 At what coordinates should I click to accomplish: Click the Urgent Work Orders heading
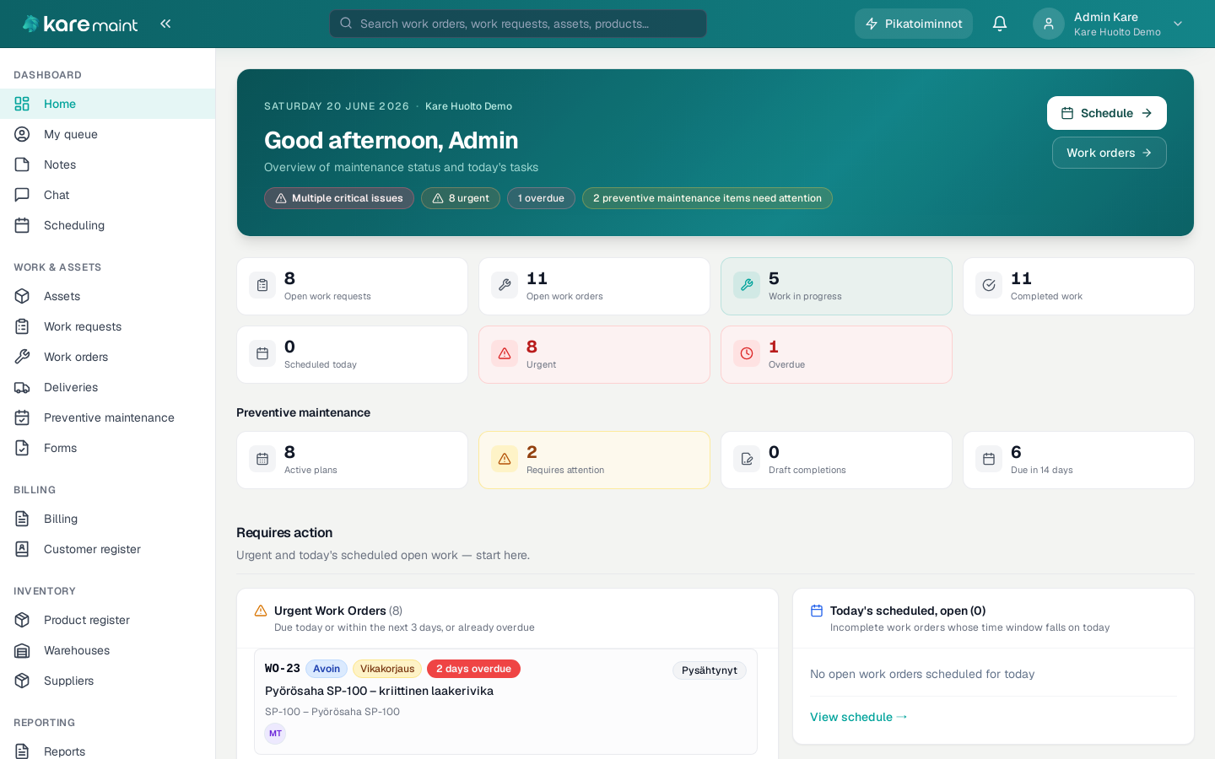[x=338, y=611]
